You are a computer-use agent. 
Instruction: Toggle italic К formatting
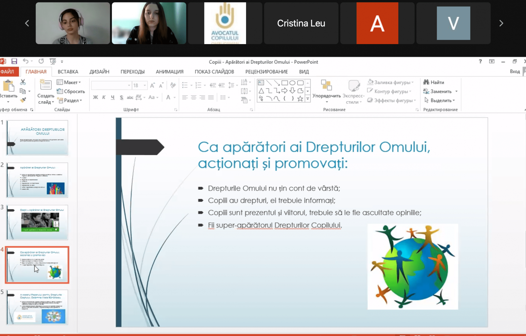click(x=104, y=97)
